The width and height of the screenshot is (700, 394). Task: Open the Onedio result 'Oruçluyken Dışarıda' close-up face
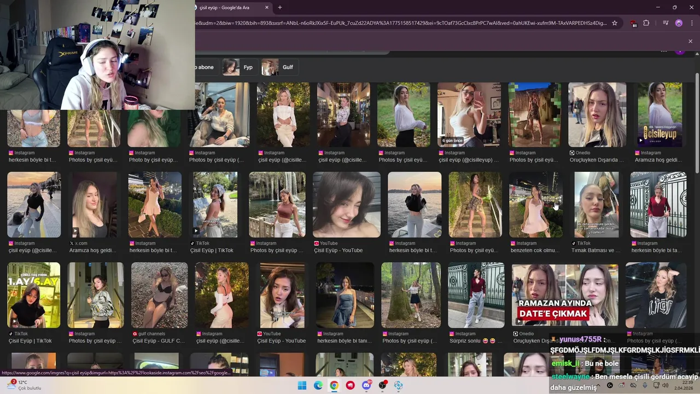597,115
